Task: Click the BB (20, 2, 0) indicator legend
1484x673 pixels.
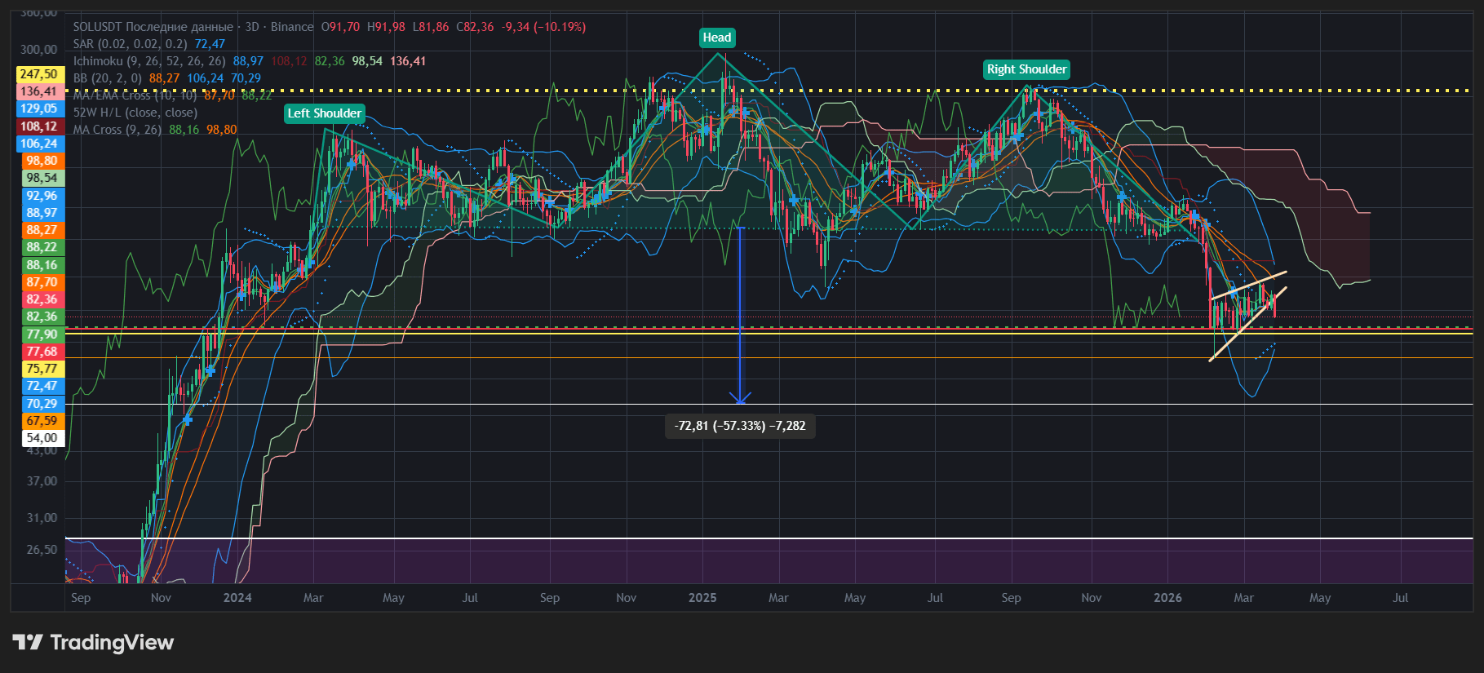Action: 107,78
